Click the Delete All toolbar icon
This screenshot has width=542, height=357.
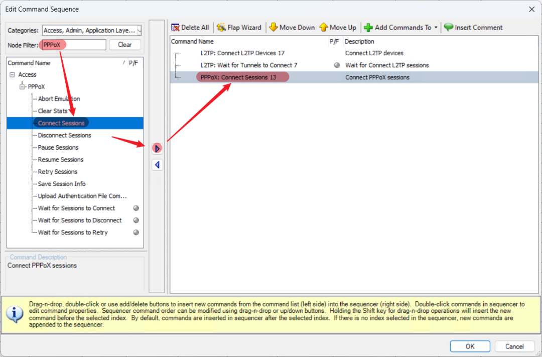[x=176, y=28]
